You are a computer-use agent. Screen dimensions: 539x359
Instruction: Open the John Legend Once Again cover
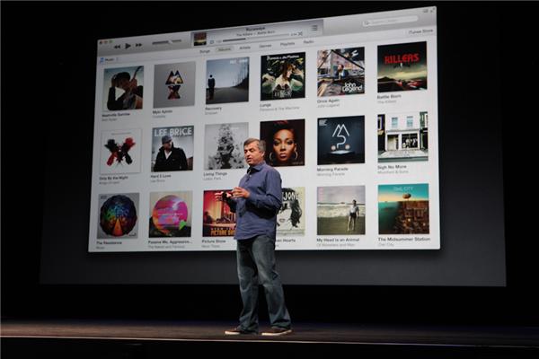point(340,72)
